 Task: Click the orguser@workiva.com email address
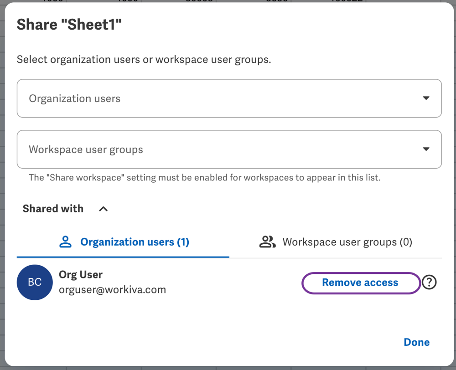(x=112, y=290)
